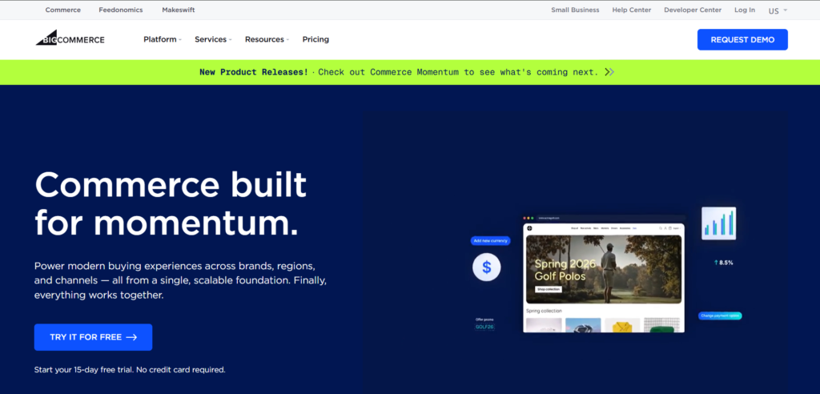
Task: Click the 15-day free trial note text
Action: click(x=130, y=369)
